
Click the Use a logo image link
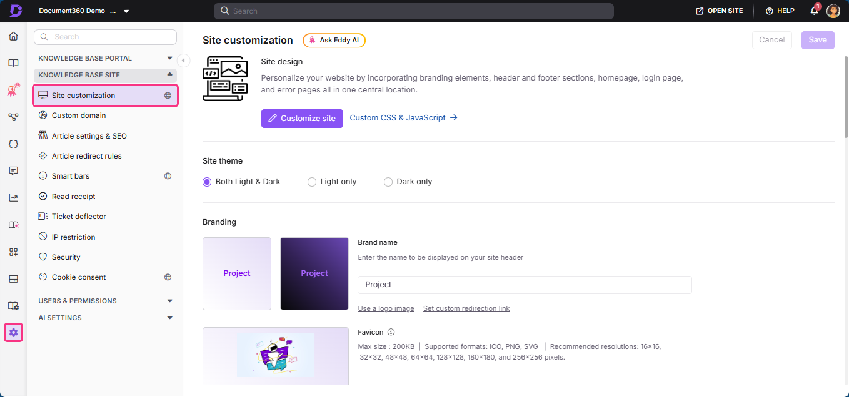[x=386, y=308]
